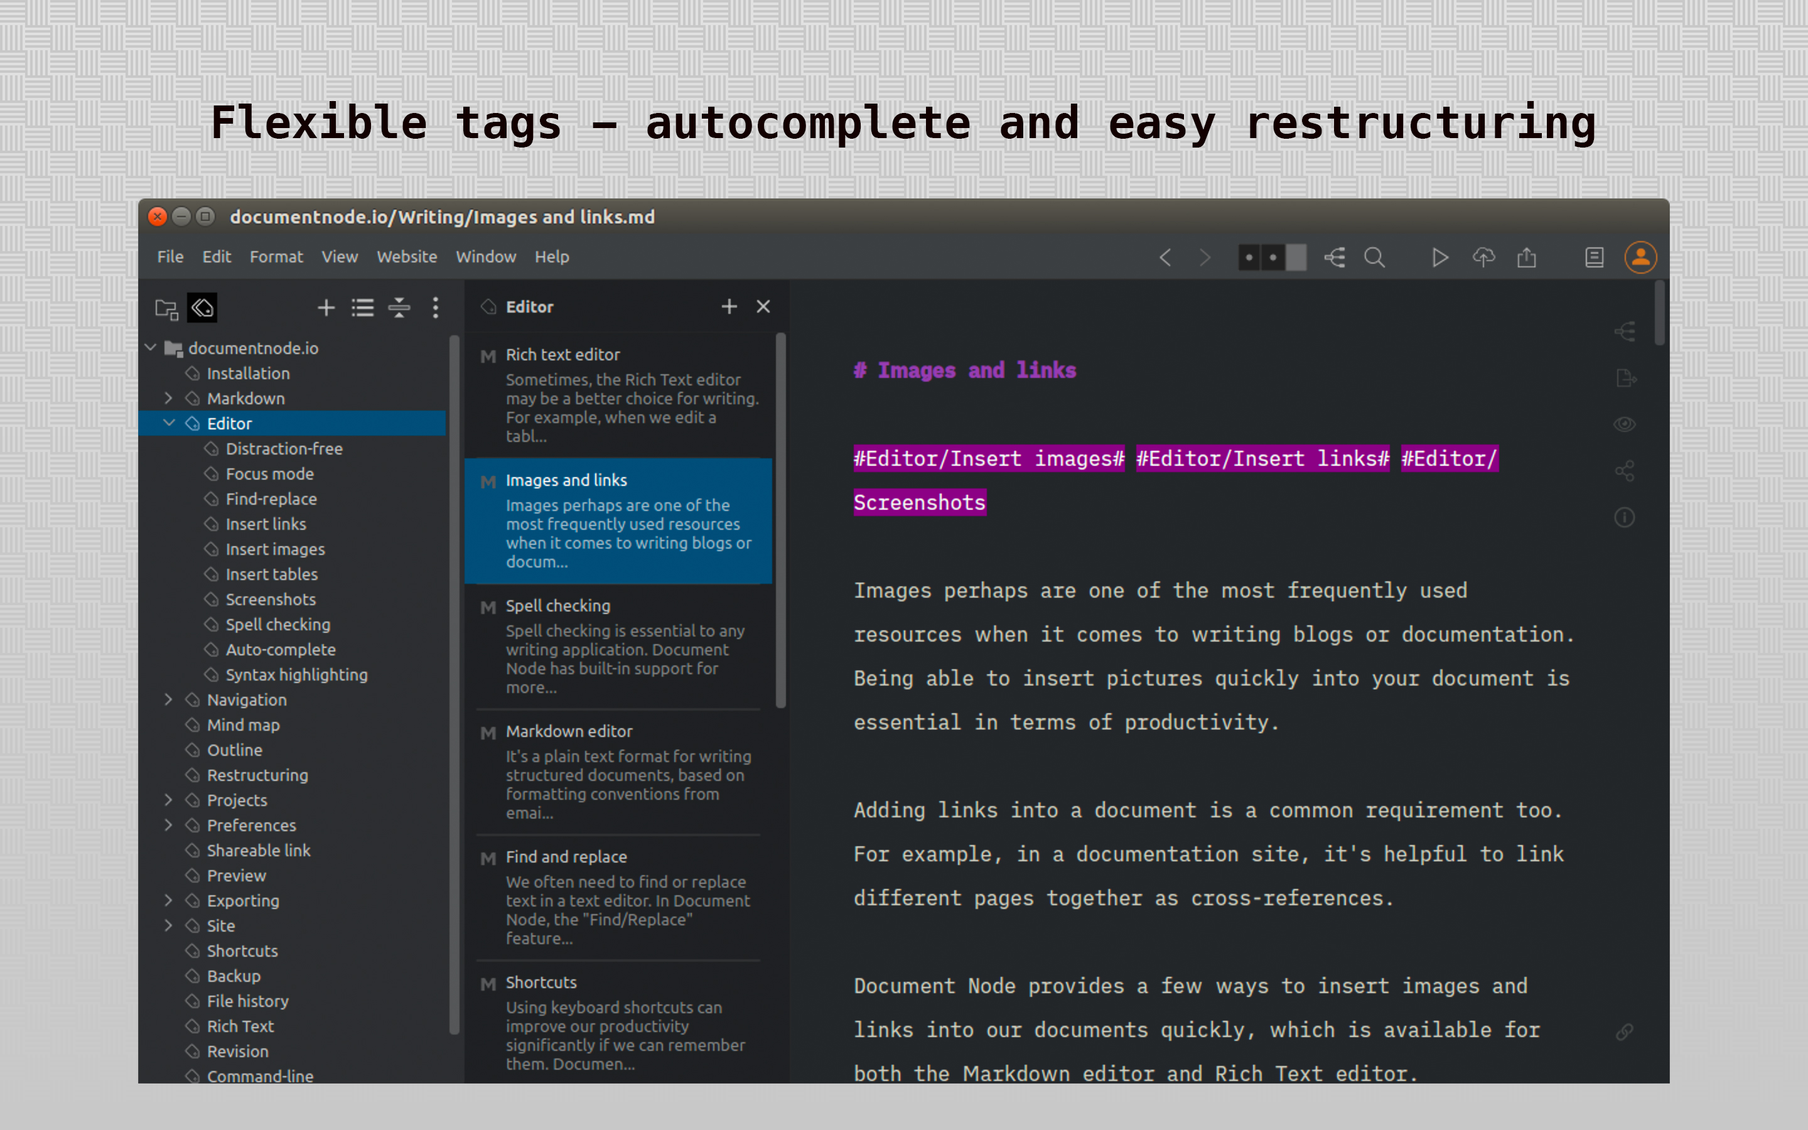Click the cloud upload icon
The image size is (1808, 1130).
coord(1485,257)
